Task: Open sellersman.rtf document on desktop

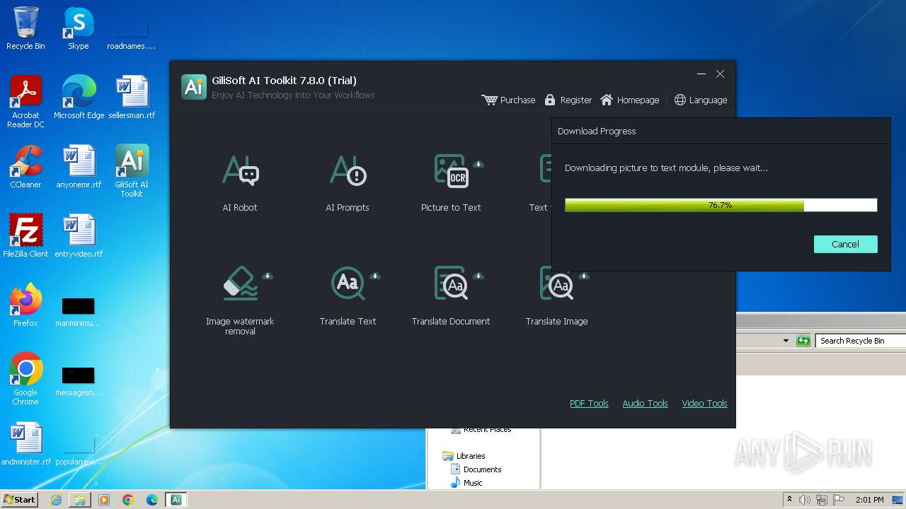Action: click(132, 98)
